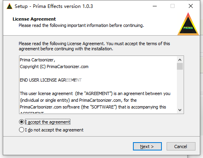The image size is (203, 158).
Task: Click inside the license agreement text box
Action: click(x=98, y=85)
